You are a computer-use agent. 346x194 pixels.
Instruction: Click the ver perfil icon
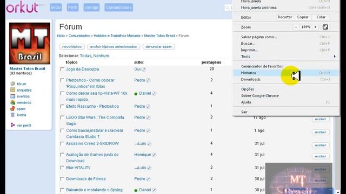tap(12, 125)
